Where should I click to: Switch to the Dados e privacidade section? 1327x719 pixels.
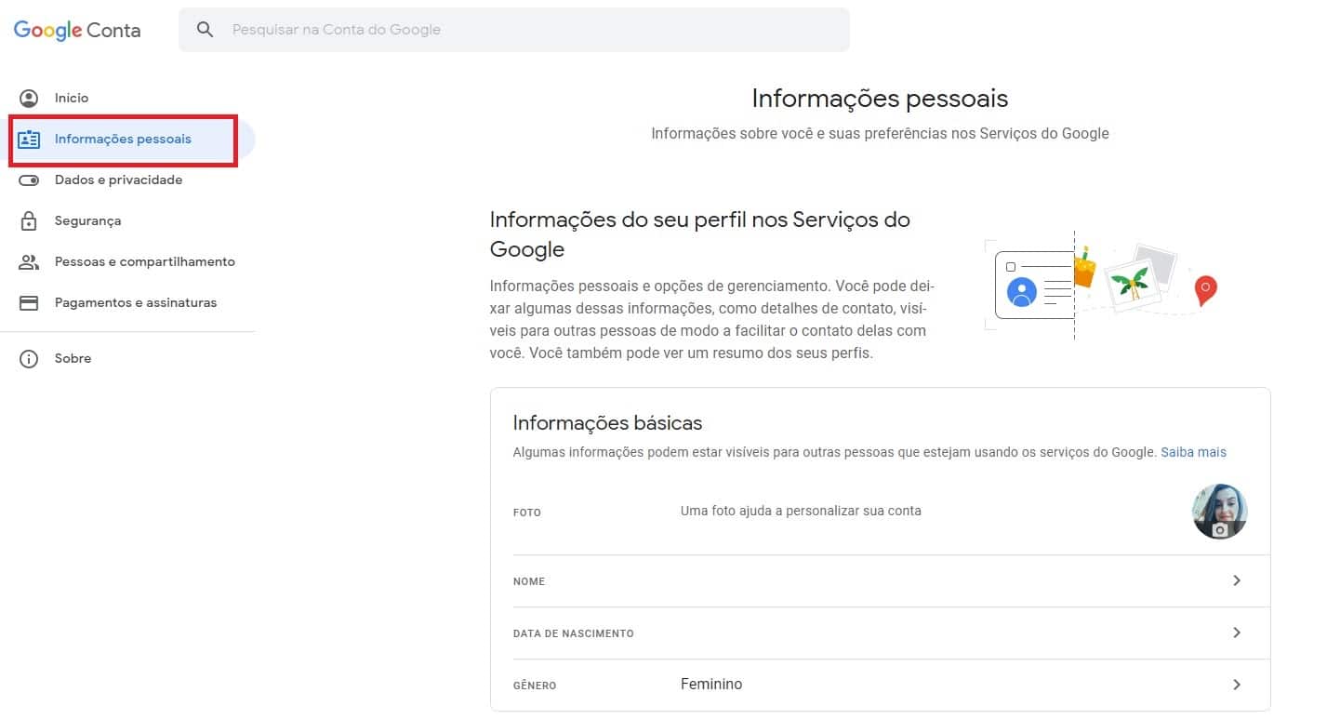point(118,180)
